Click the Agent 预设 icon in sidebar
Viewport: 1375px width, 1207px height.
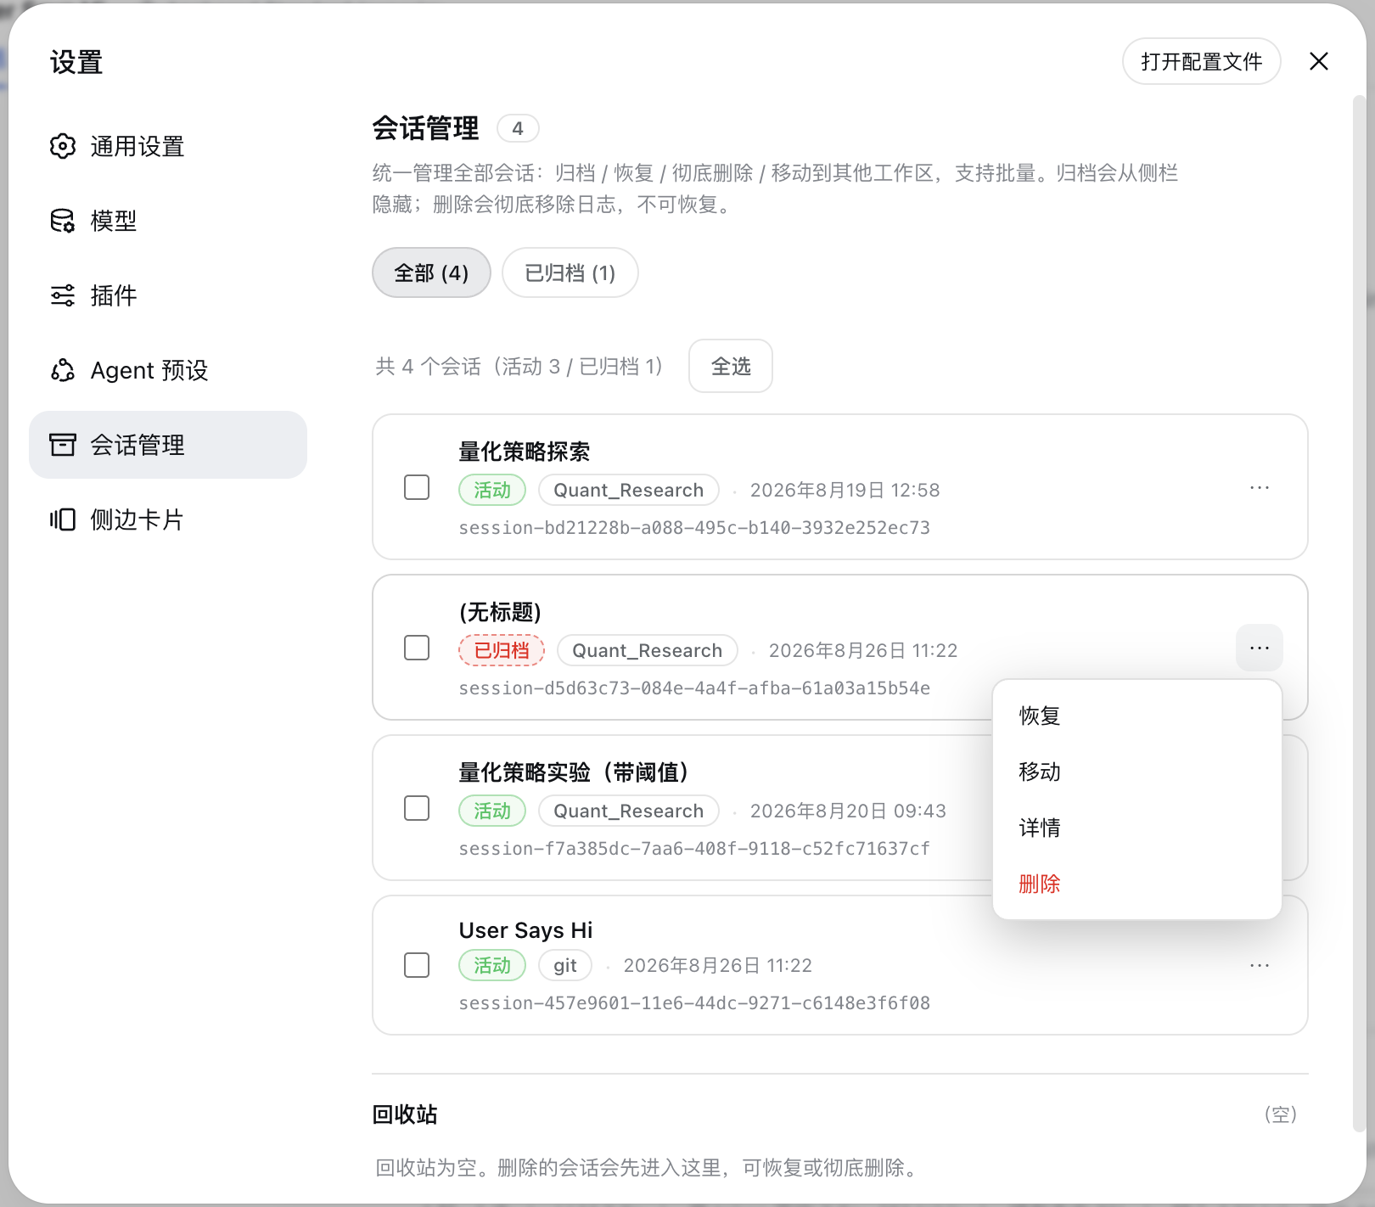62,370
